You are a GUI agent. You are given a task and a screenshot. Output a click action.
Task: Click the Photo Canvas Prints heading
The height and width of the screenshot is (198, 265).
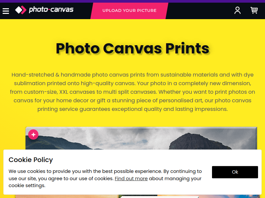point(133,49)
